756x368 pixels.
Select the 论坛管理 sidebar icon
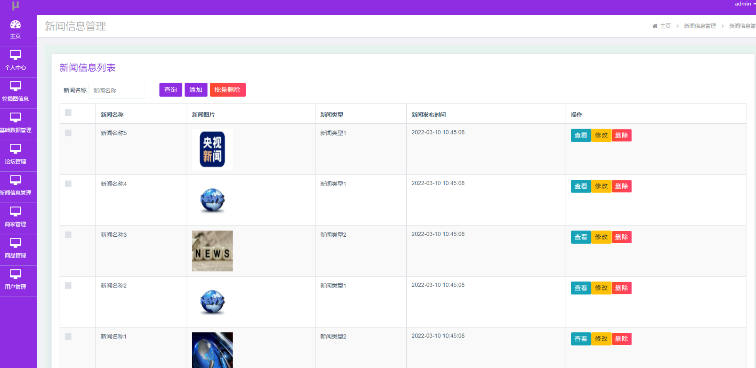click(16, 149)
